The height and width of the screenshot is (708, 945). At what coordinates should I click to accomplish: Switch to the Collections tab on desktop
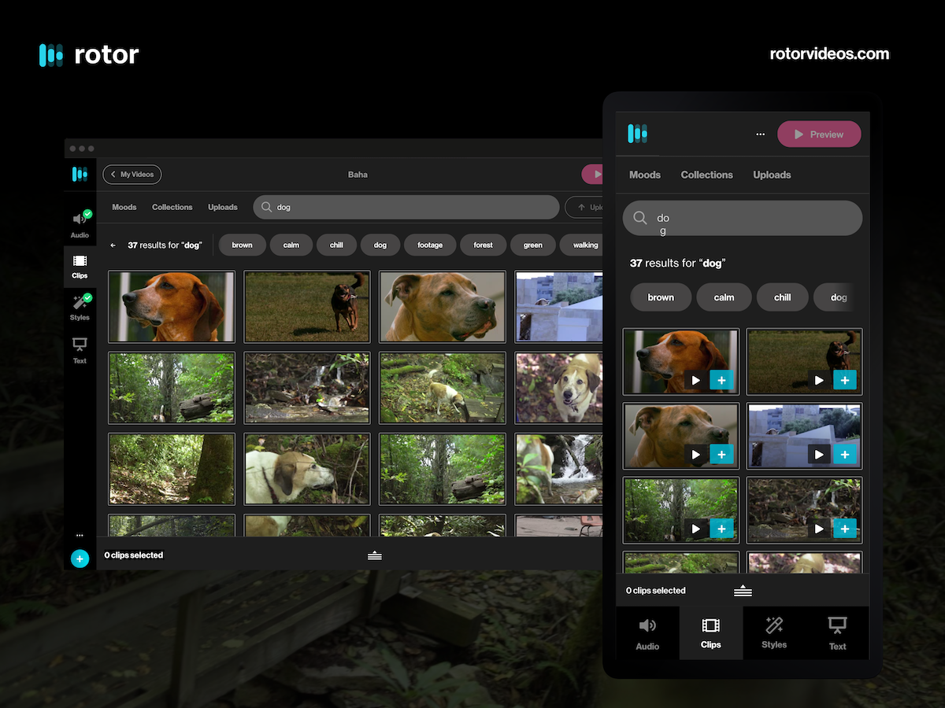point(172,208)
